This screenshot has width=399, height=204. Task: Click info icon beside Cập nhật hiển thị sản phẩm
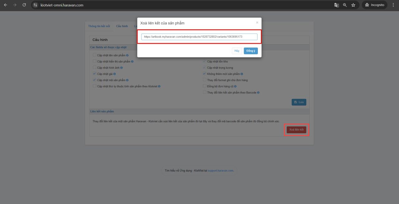[132, 61]
